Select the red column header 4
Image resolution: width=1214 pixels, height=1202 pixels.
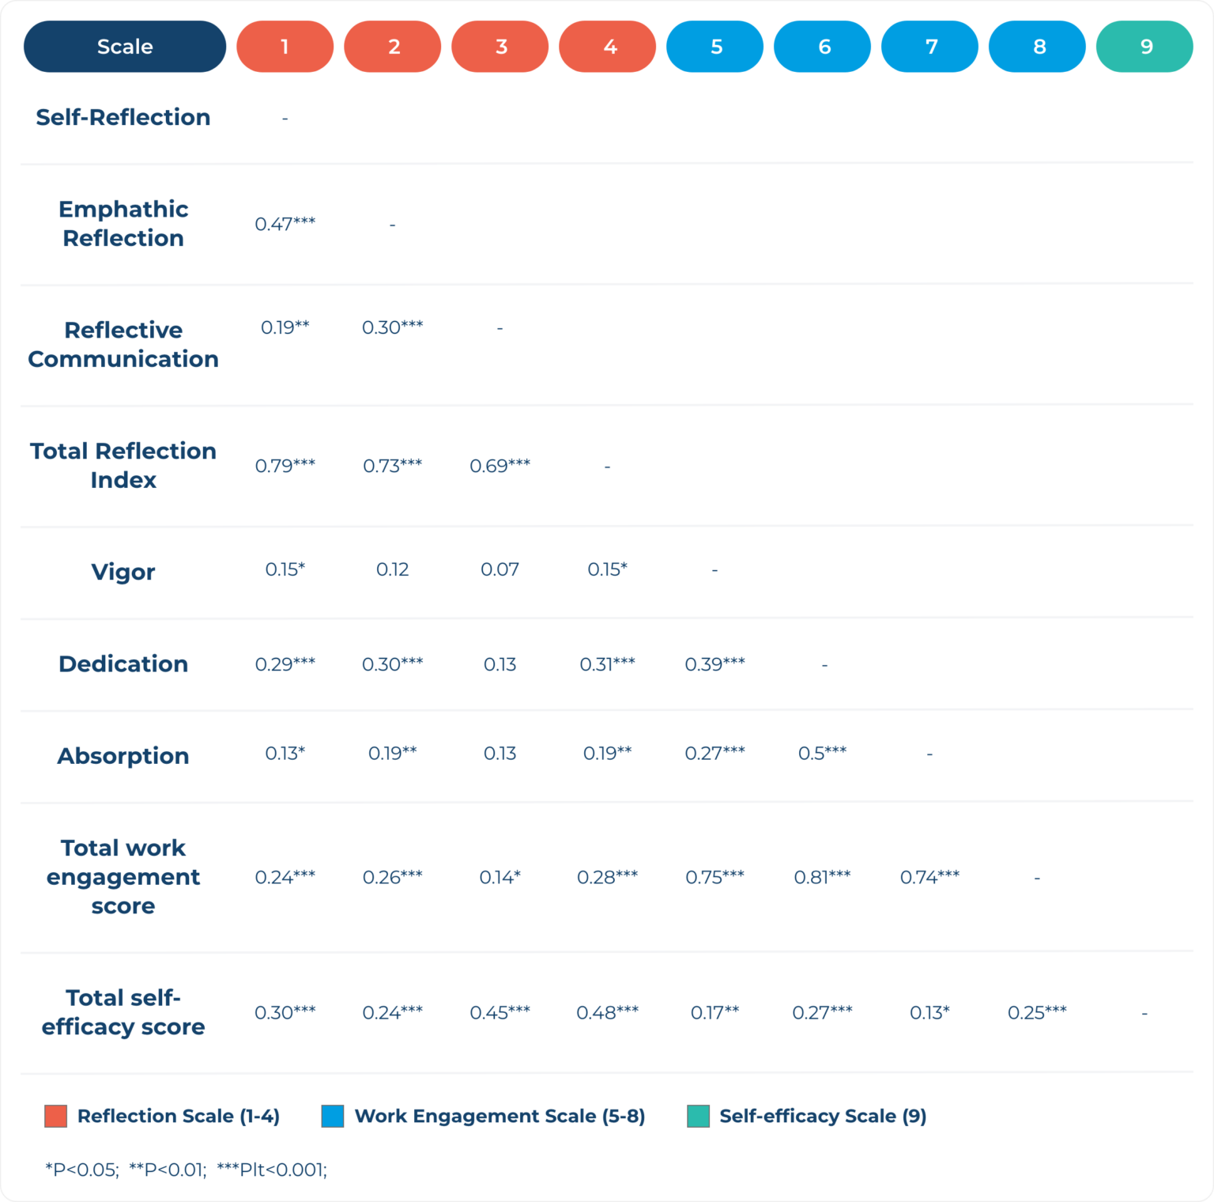(x=607, y=47)
